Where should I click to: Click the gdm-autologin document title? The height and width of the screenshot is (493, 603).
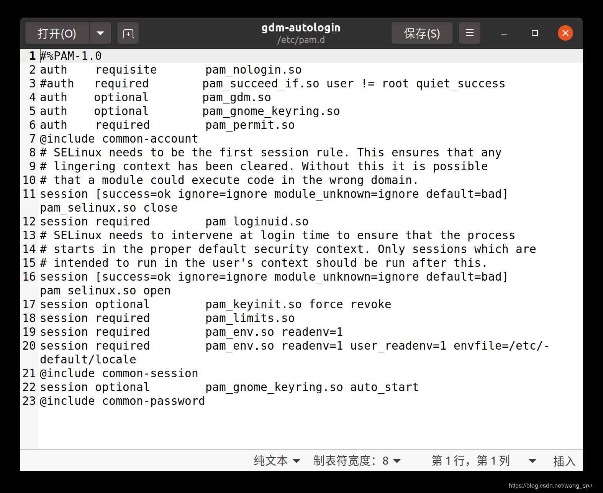[x=301, y=28]
